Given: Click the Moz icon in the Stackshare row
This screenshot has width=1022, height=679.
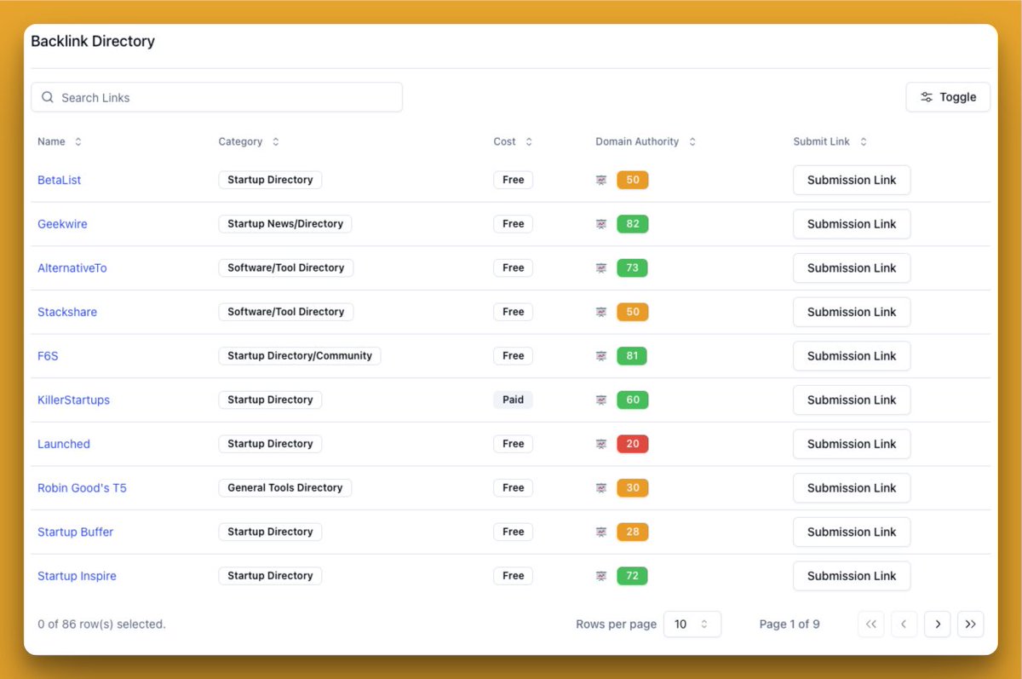Looking at the screenshot, I should [601, 312].
